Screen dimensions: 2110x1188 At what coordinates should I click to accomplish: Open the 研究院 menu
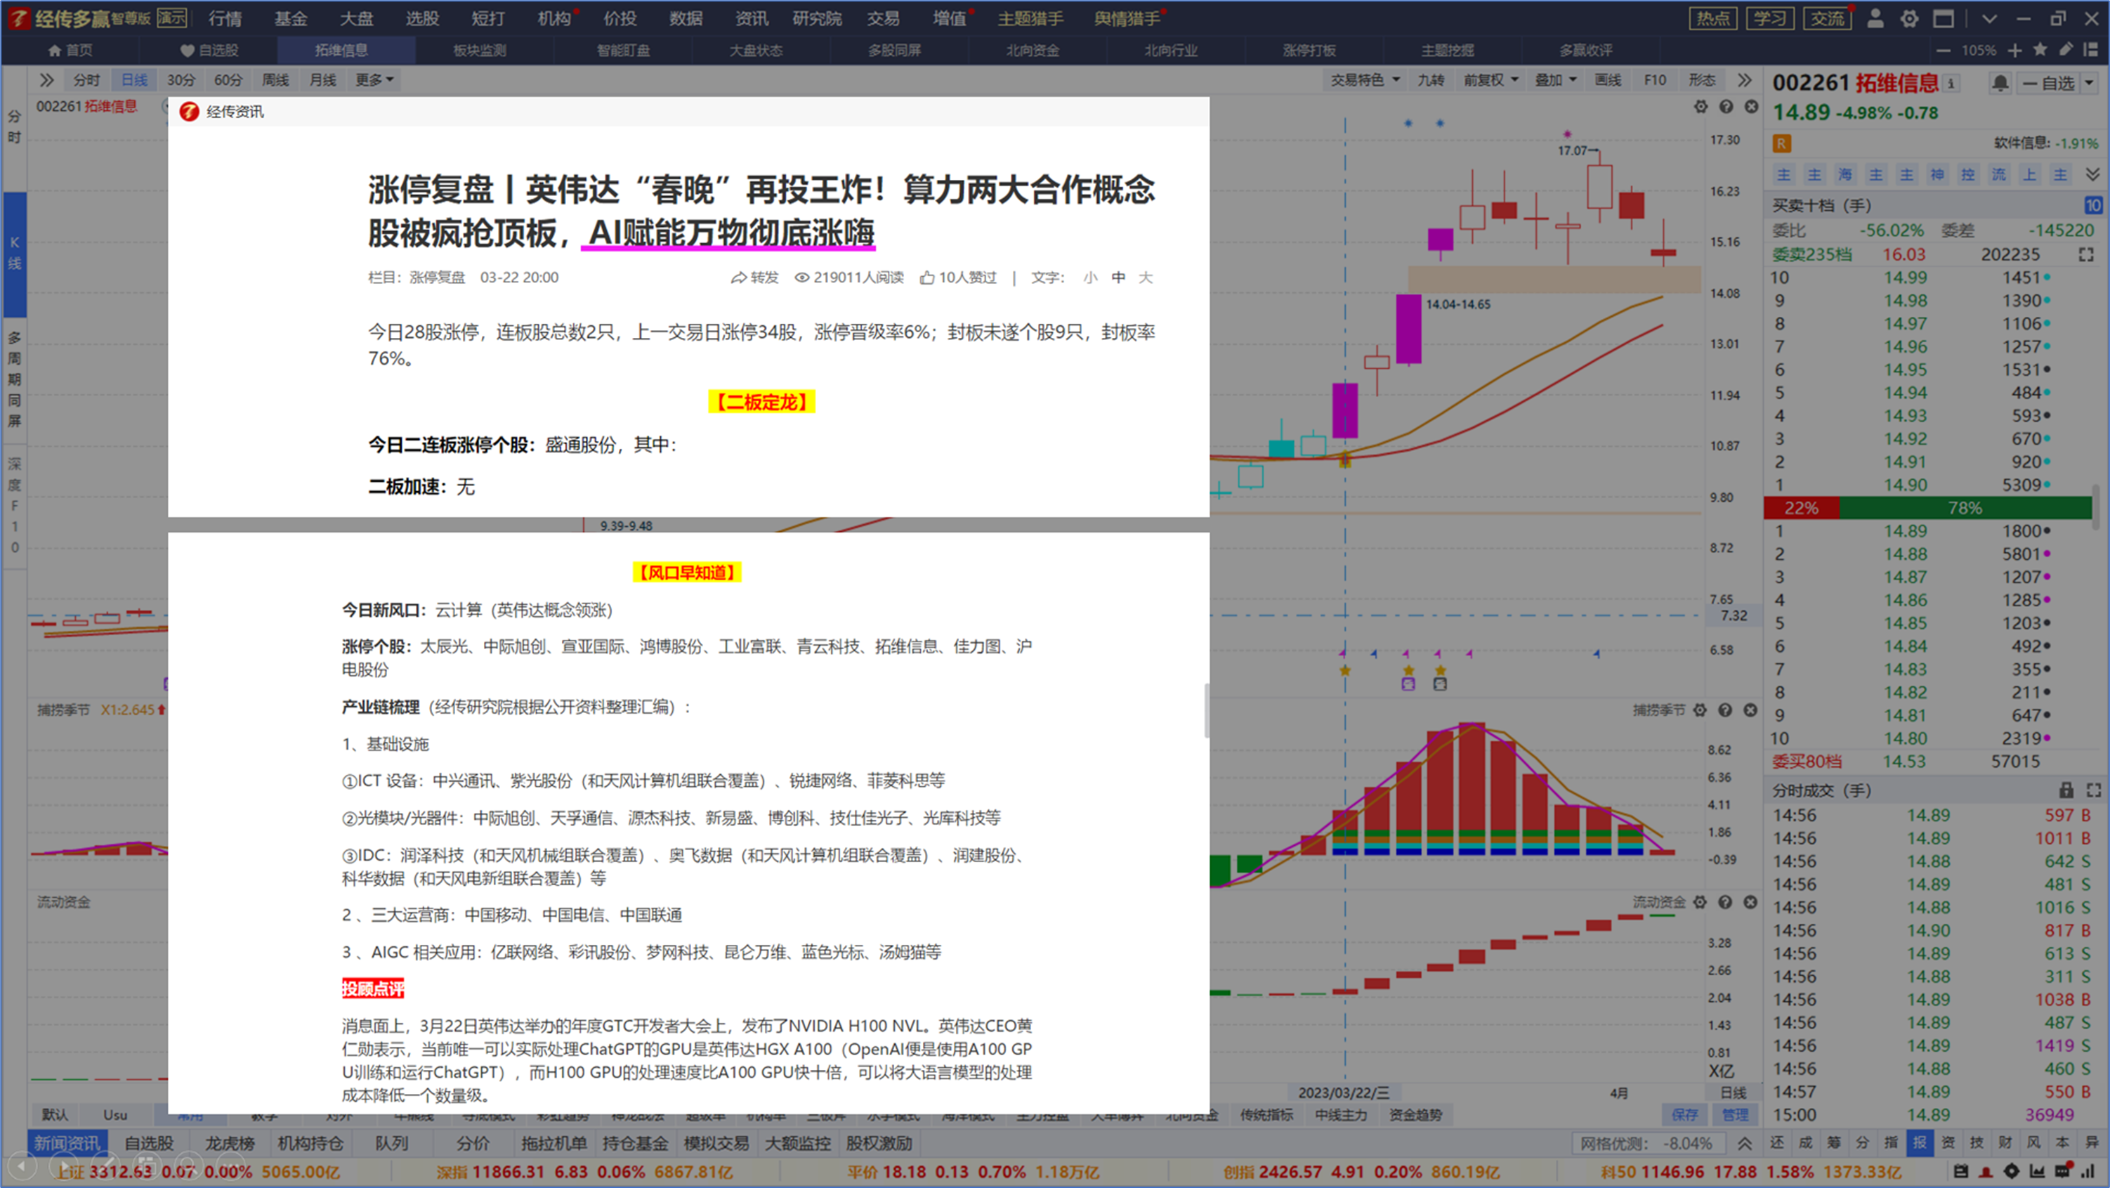click(x=817, y=18)
